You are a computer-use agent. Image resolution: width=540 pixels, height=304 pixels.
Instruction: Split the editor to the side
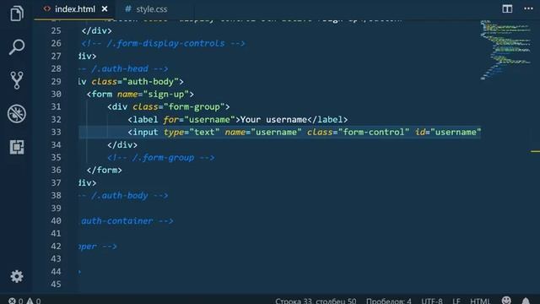coord(507,8)
